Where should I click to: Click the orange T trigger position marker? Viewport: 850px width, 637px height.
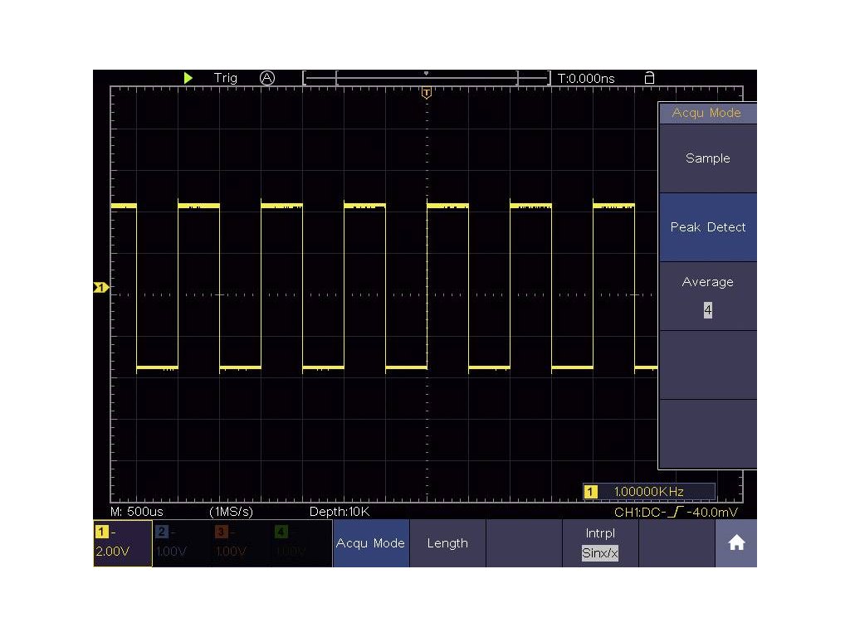pyautogui.click(x=427, y=93)
